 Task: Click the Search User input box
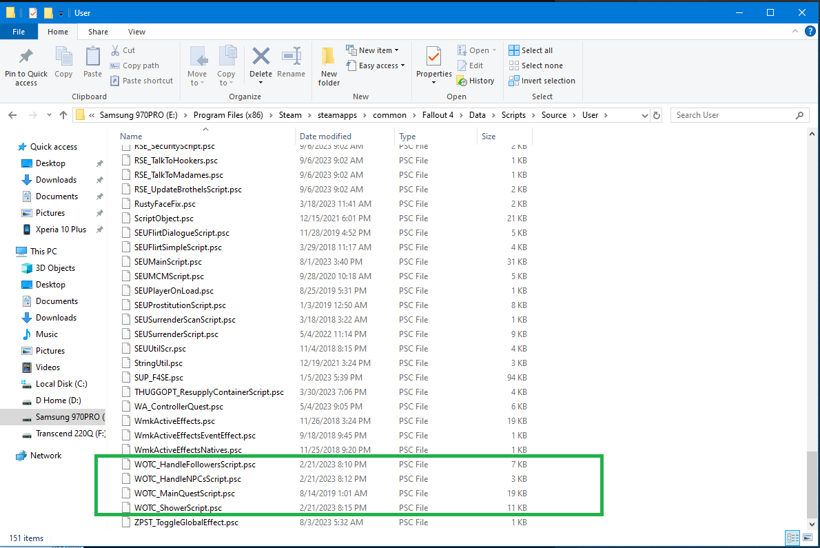(739, 115)
